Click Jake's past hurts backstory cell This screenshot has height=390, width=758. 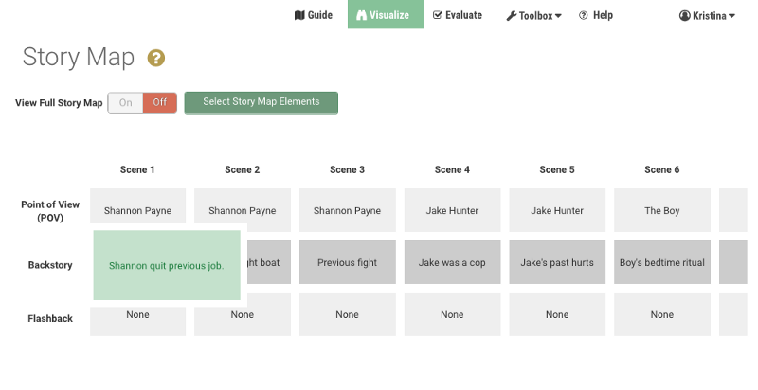[x=557, y=263]
